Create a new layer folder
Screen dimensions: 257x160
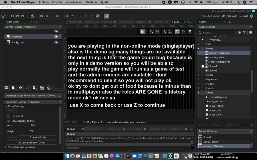pos(42,88)
